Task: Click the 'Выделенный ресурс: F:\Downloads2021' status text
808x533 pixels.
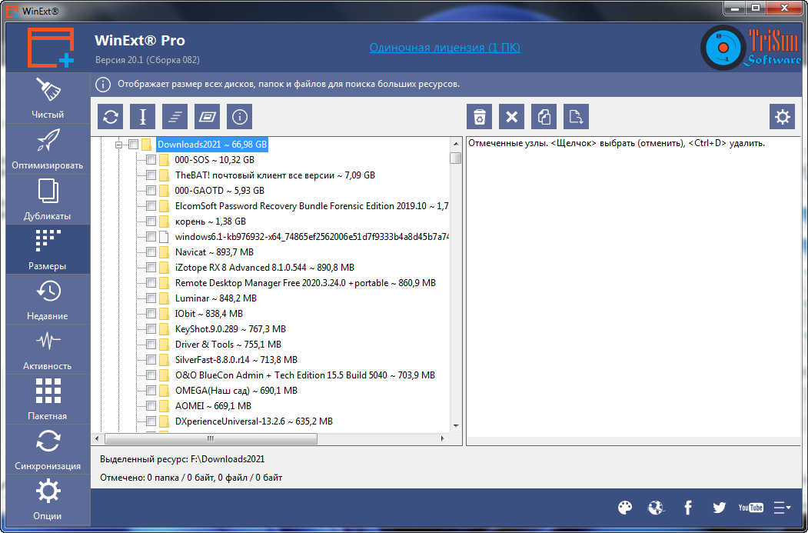Action: [x=182, y=459]
